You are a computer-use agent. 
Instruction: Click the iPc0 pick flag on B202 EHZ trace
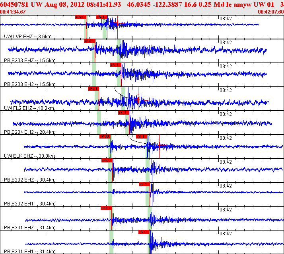[107, 160]
